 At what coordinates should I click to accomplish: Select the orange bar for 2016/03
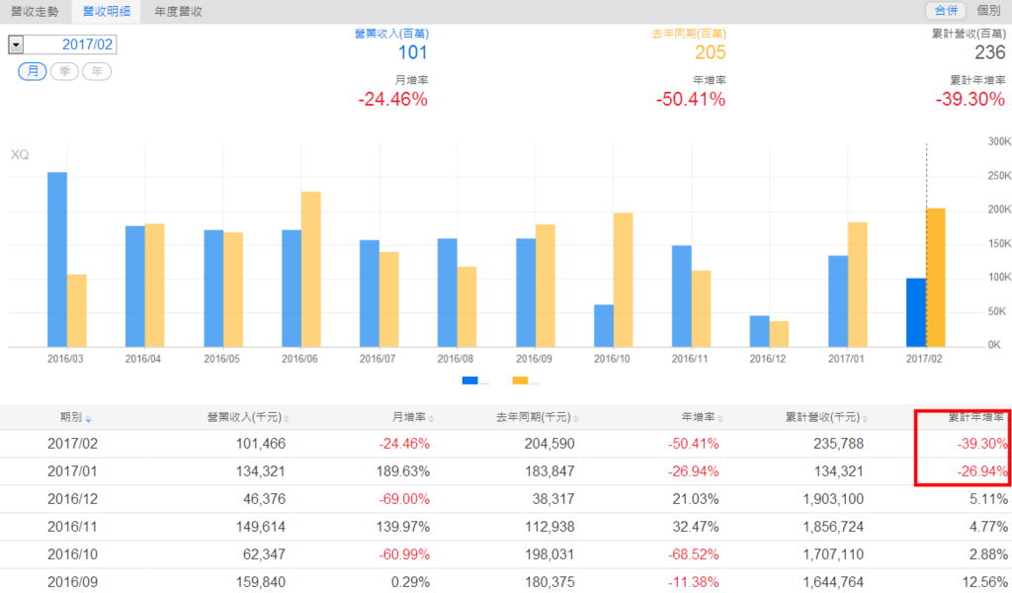[77, 311]
